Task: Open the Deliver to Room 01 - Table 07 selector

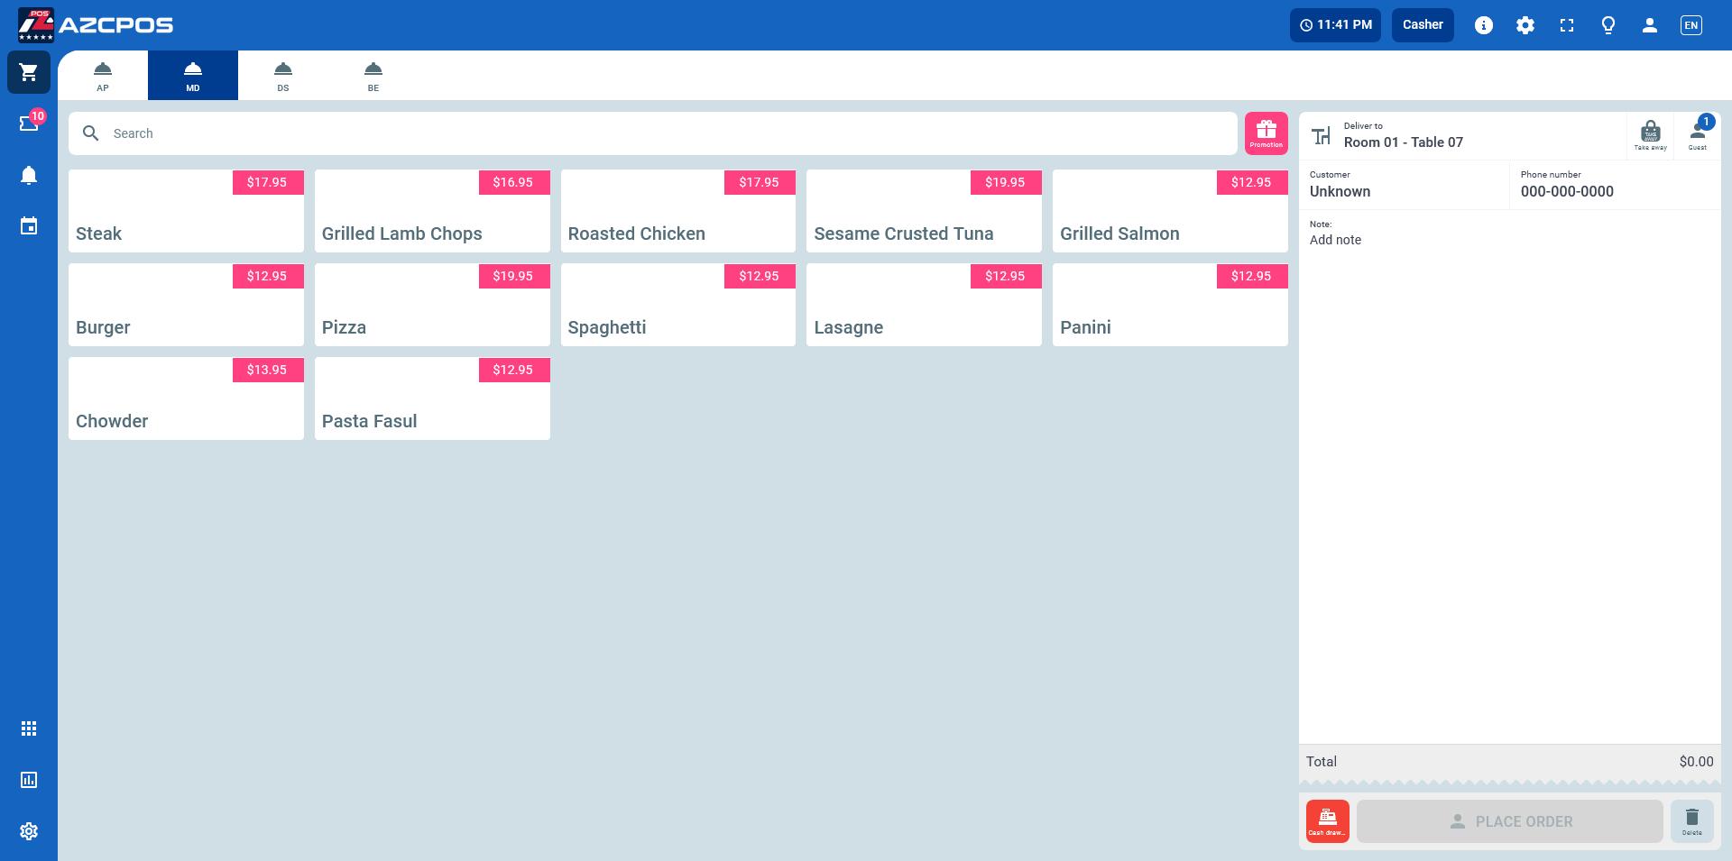Action: tap(1463, 135)
